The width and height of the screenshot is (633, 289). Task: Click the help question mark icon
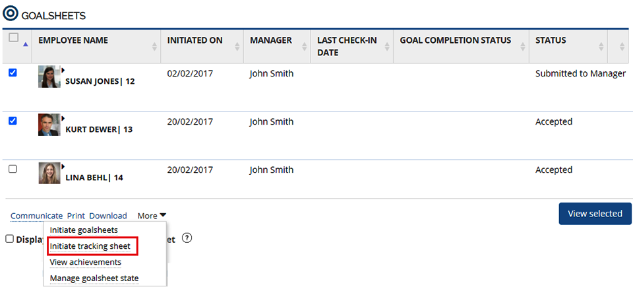[187, 238]
